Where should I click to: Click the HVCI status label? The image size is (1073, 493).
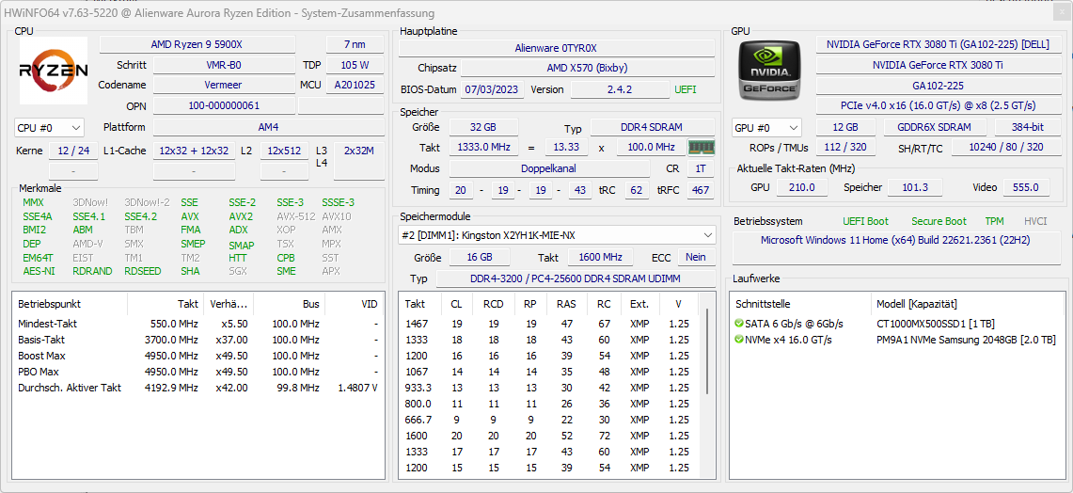(1035, 221)
